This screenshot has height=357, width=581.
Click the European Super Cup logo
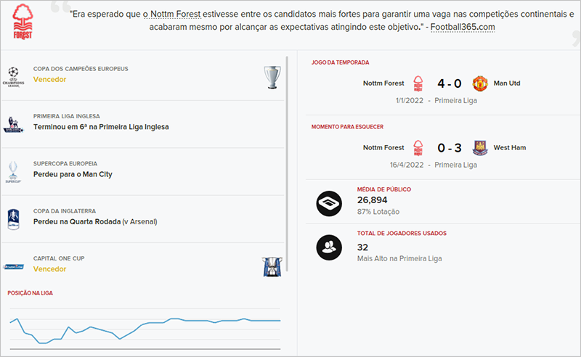[12, 171]
